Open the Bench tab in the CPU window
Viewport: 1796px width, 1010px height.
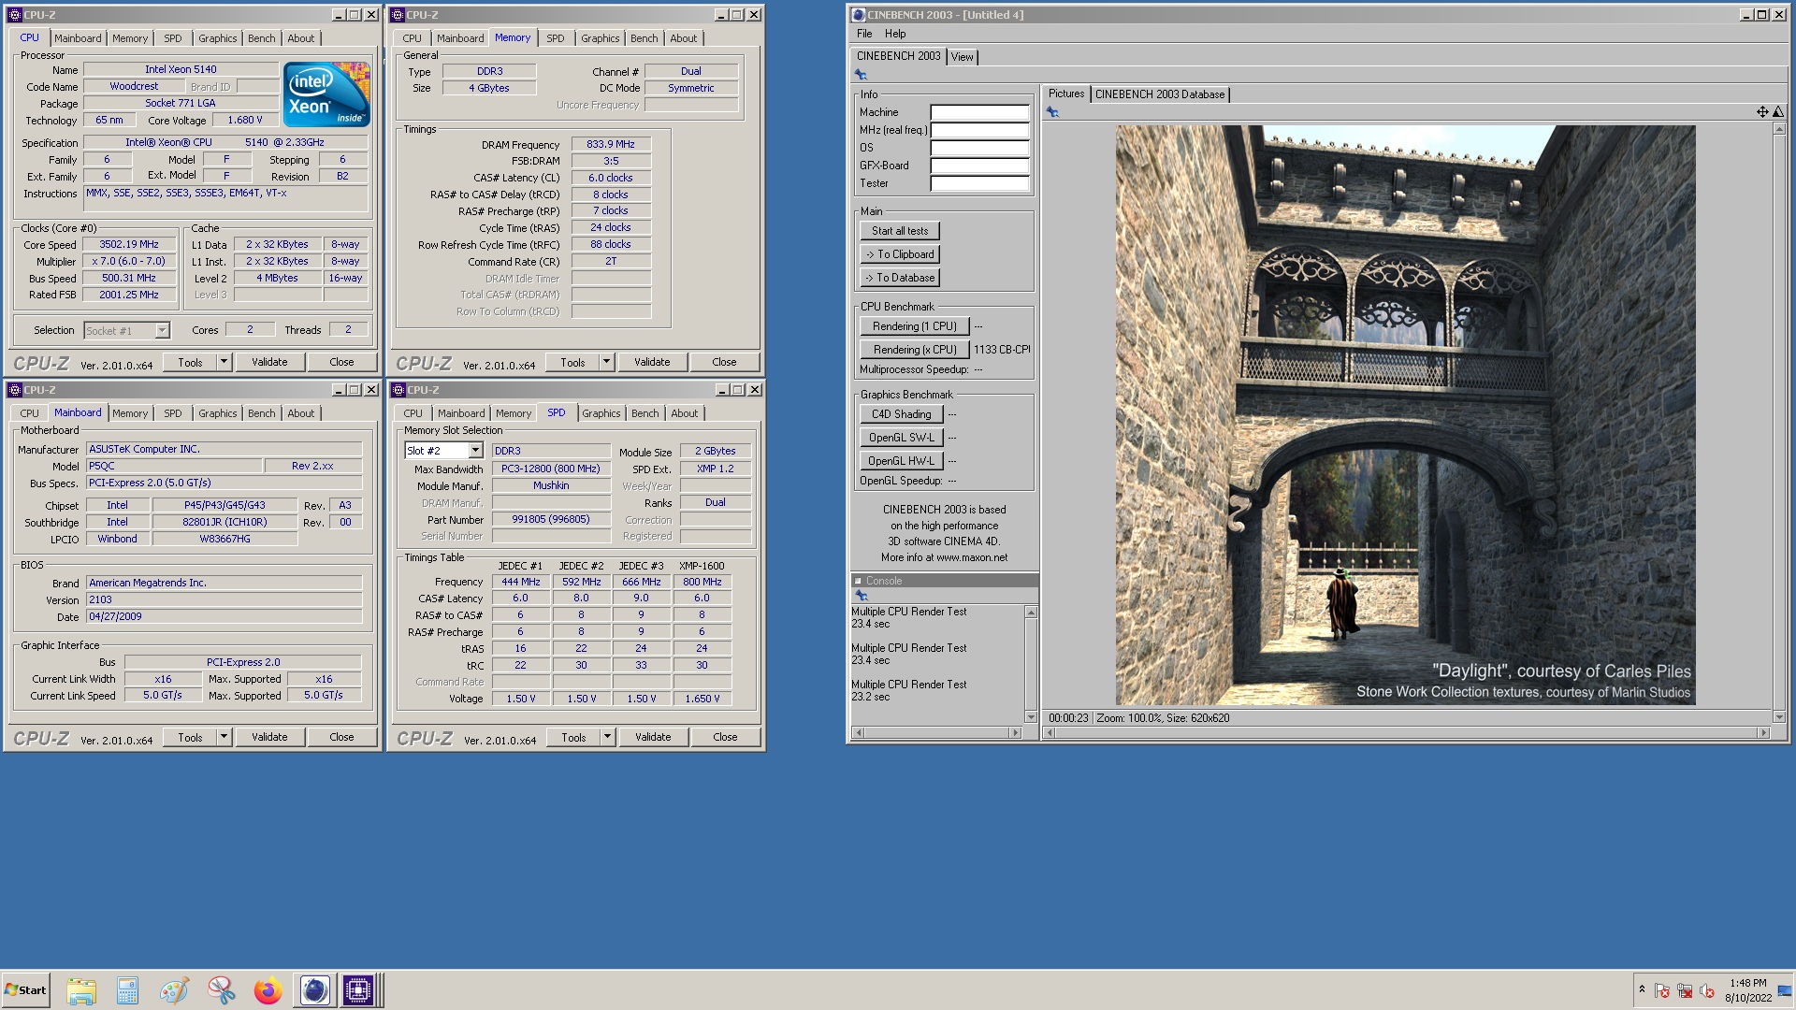(262, 38)
